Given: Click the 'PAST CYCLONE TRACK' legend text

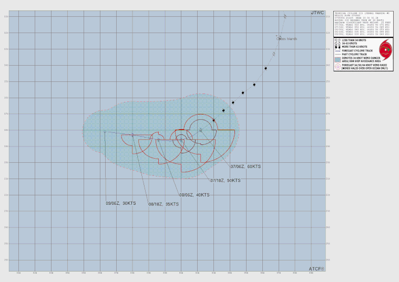Looking at the screenshot, I should coord(354,54).
